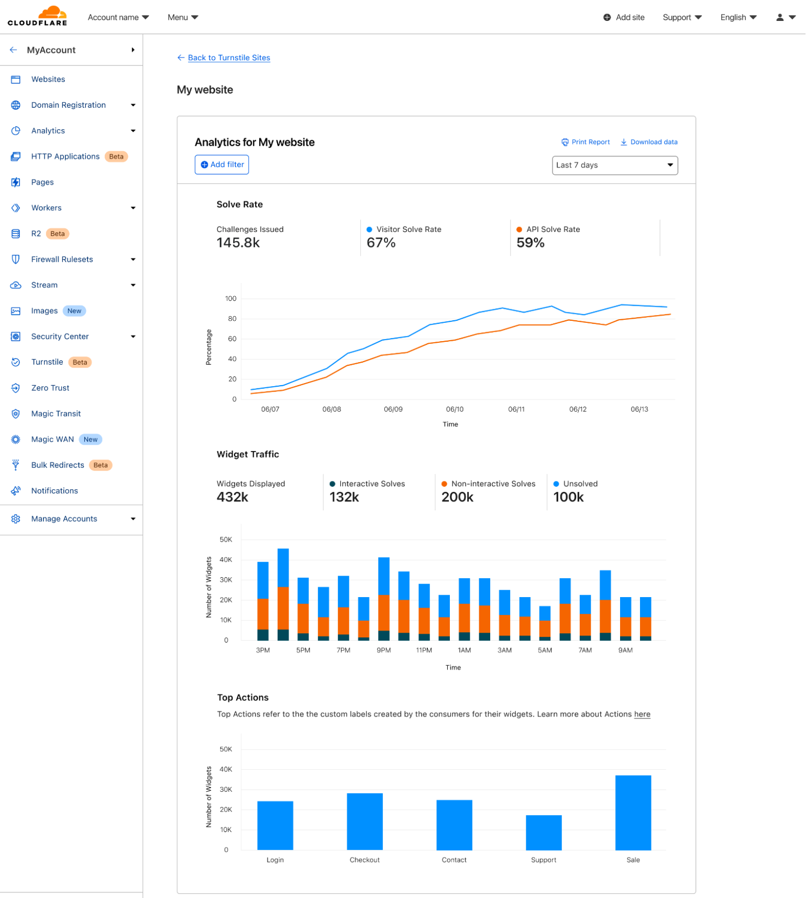Click the Pages lightning icon
The width and height of the screenshot is (806, 898).
16,182
